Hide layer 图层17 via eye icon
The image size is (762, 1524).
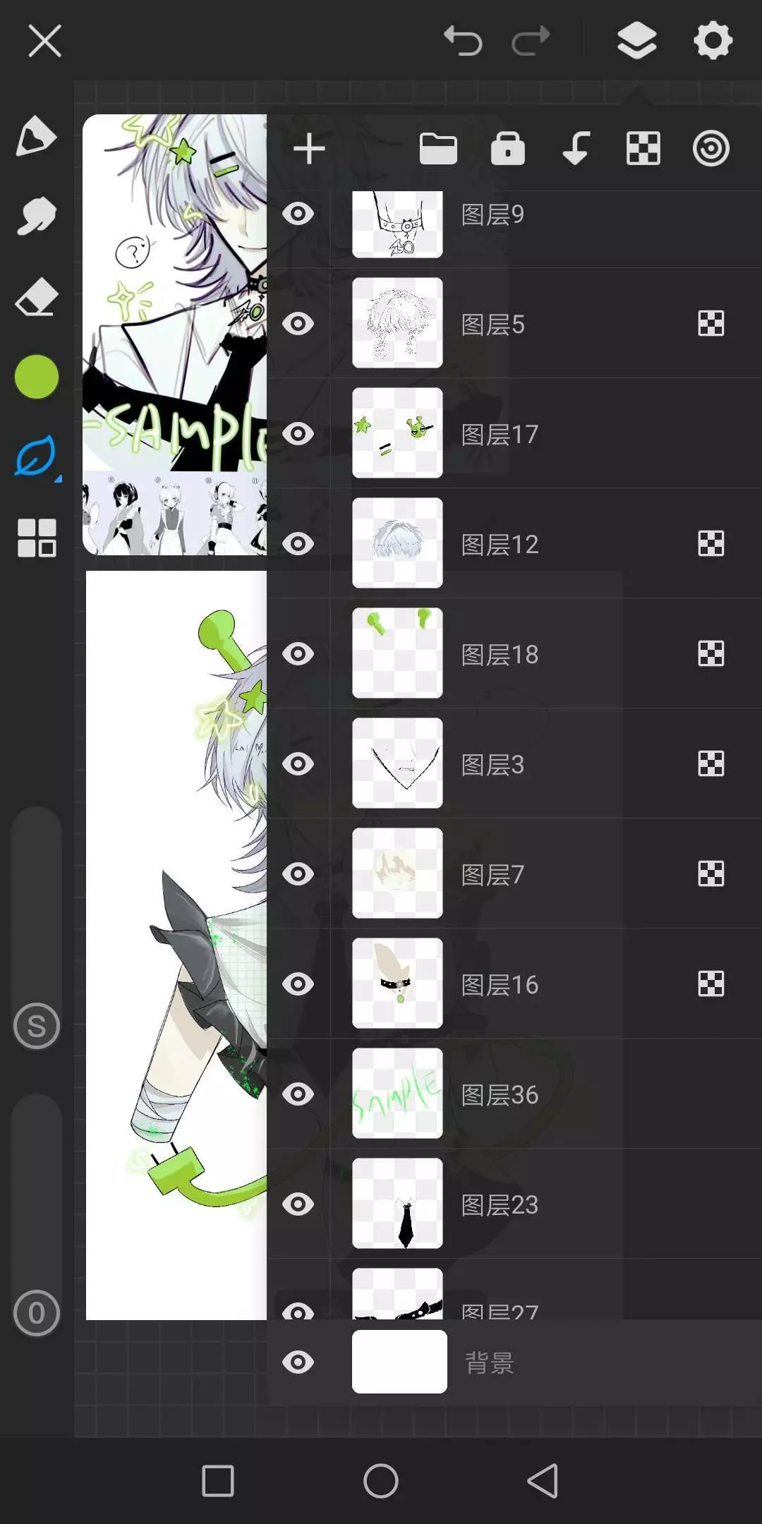[x=298, y=433]
